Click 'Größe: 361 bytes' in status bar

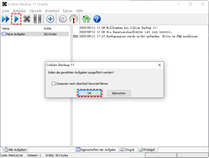pyautogui.click(x=57, y=155)
